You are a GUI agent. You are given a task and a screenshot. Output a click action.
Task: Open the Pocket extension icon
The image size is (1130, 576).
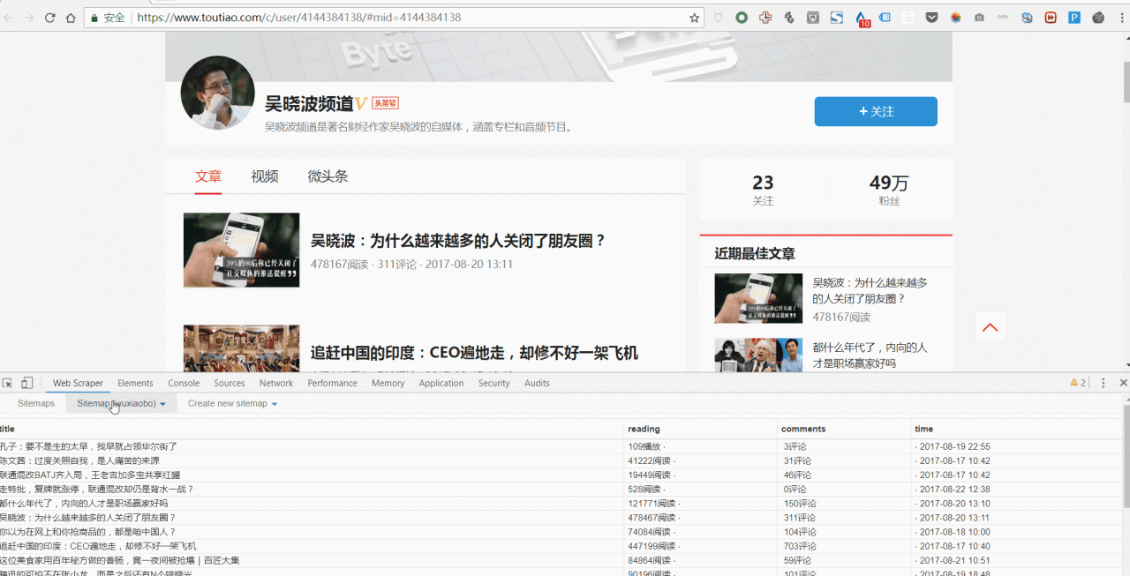(931, 18)
